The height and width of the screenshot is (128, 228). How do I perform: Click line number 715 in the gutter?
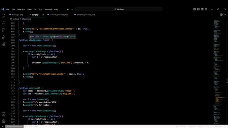click(13, 88)
